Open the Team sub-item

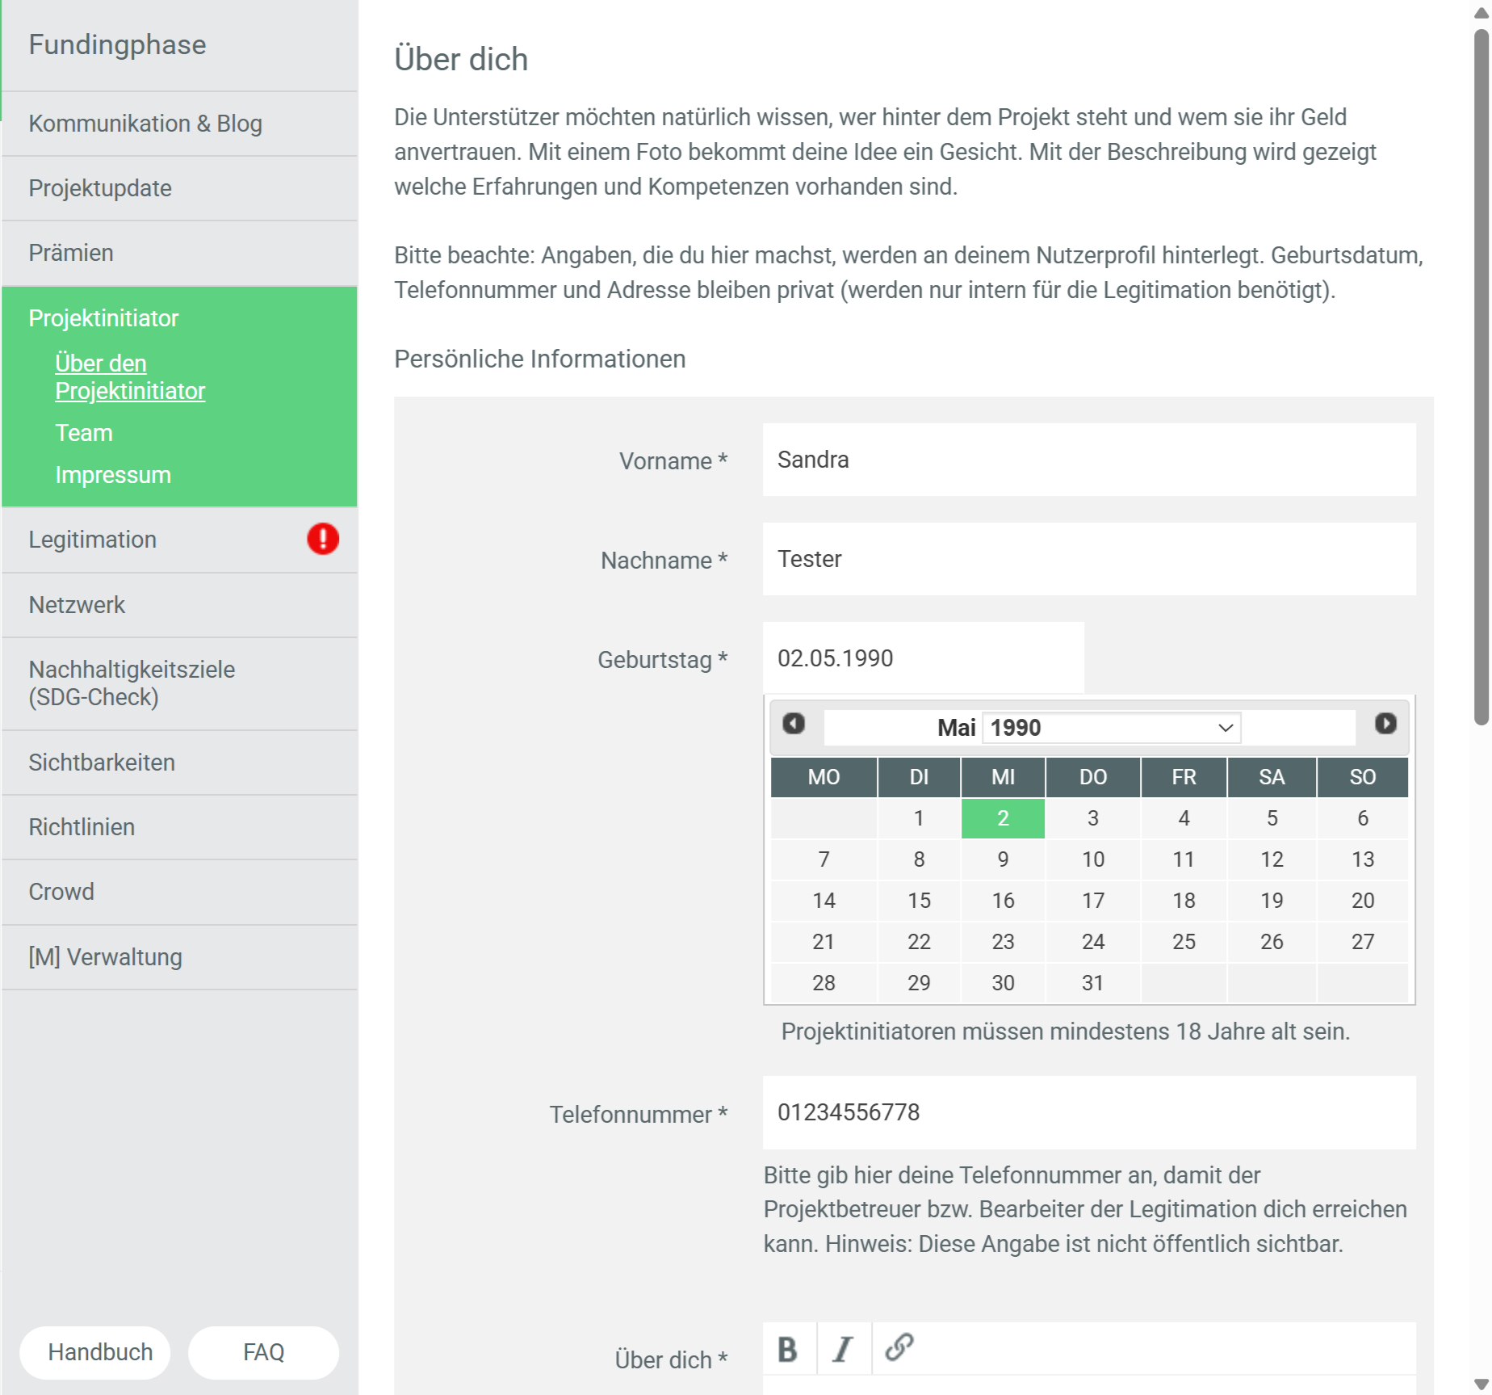click(84, 433)
